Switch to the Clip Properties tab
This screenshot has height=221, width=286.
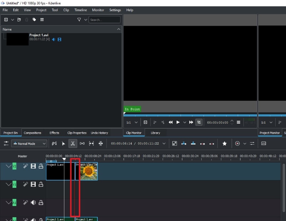tap(77, 133)
